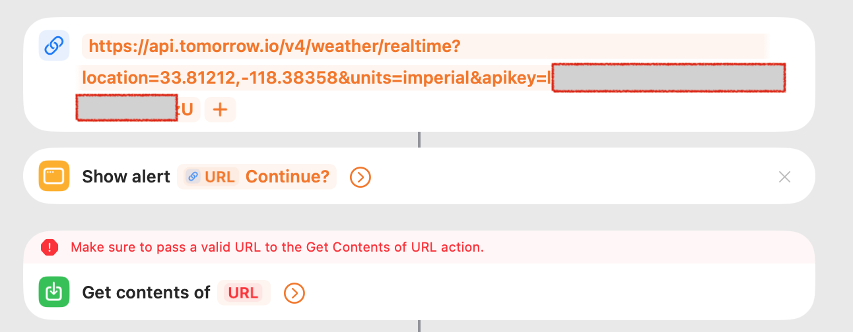Screen dimensions: 853x332
Task: Click the redacted apikey value on the second line
Action: 668,78
